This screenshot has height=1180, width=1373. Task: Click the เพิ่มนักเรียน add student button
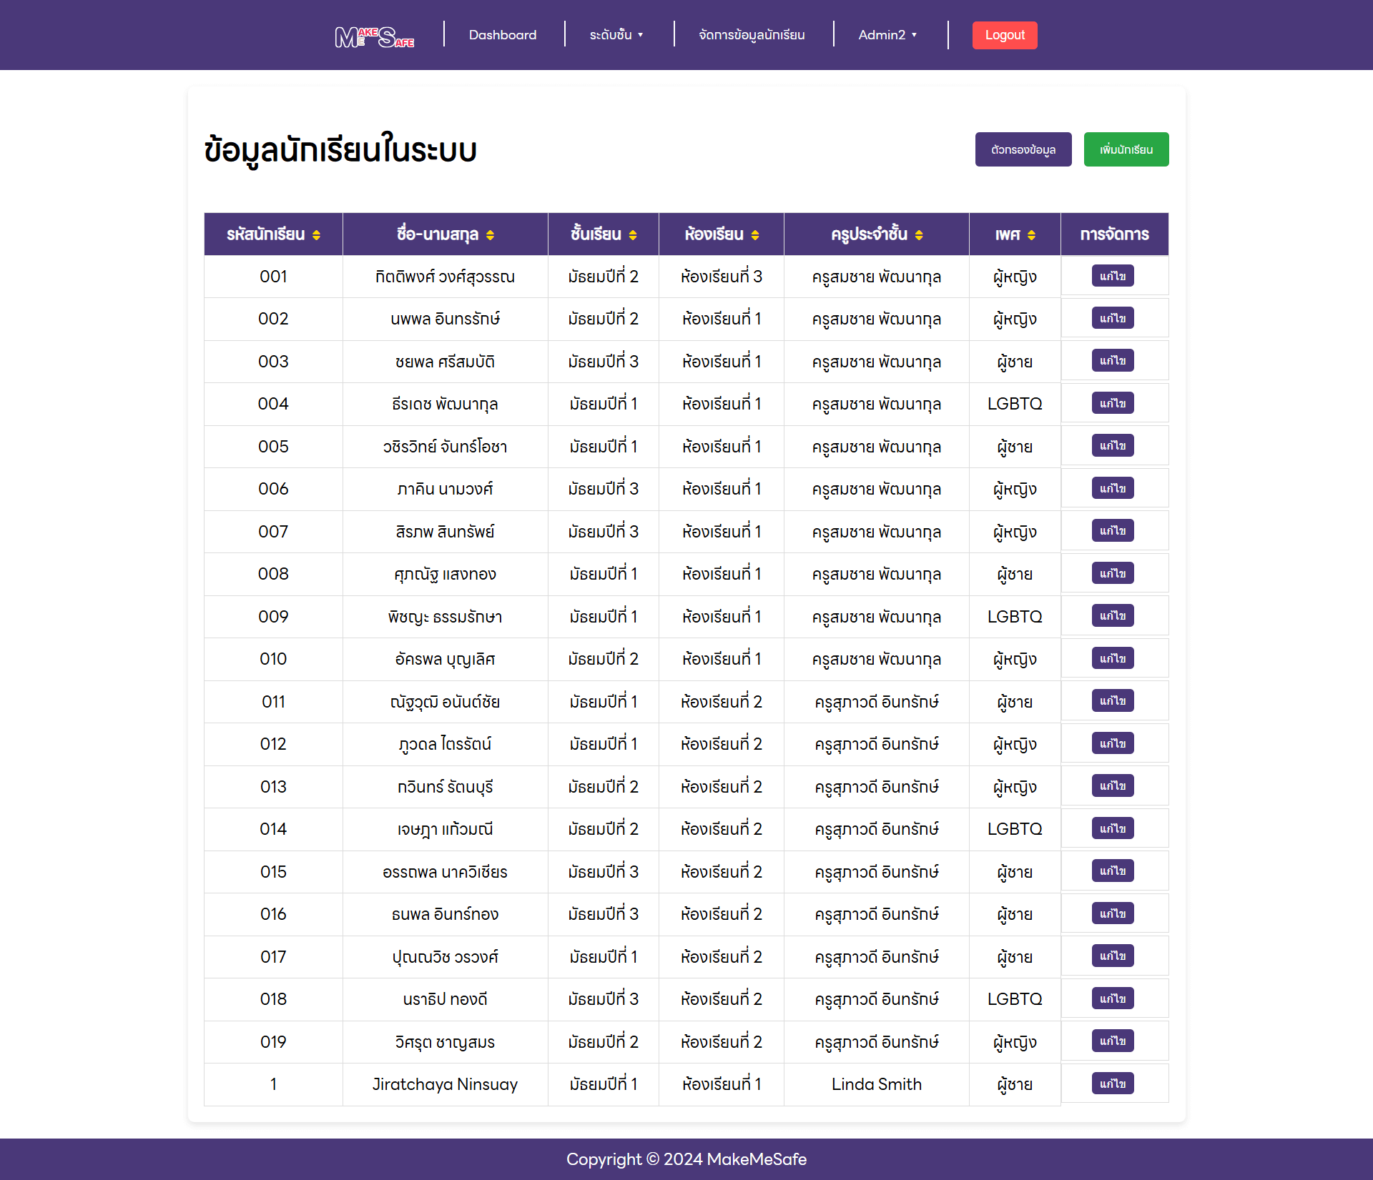pos(1126,149)
